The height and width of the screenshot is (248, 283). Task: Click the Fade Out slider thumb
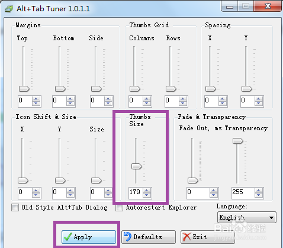point(192,181)
